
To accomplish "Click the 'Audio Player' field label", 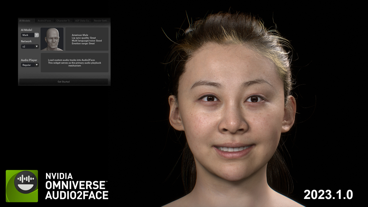I will coord(29,60).
